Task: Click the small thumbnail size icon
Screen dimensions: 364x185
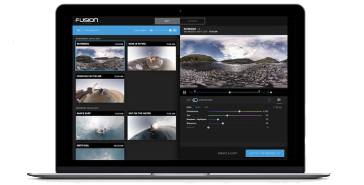Action: coord(151,30)
